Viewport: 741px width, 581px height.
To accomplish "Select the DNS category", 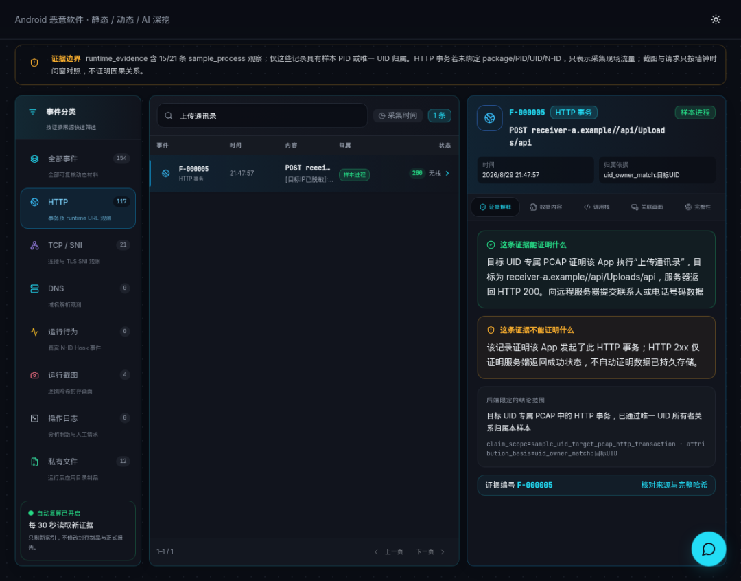I will point(78,295).
